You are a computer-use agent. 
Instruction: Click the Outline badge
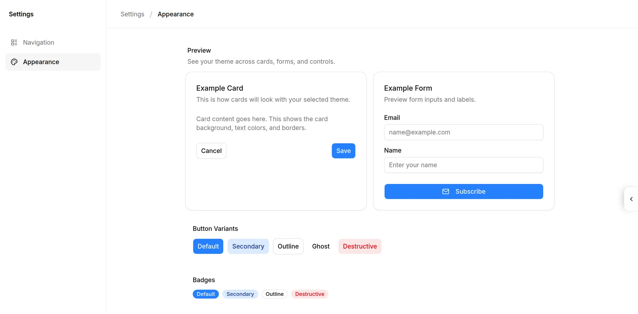point(274,294)
